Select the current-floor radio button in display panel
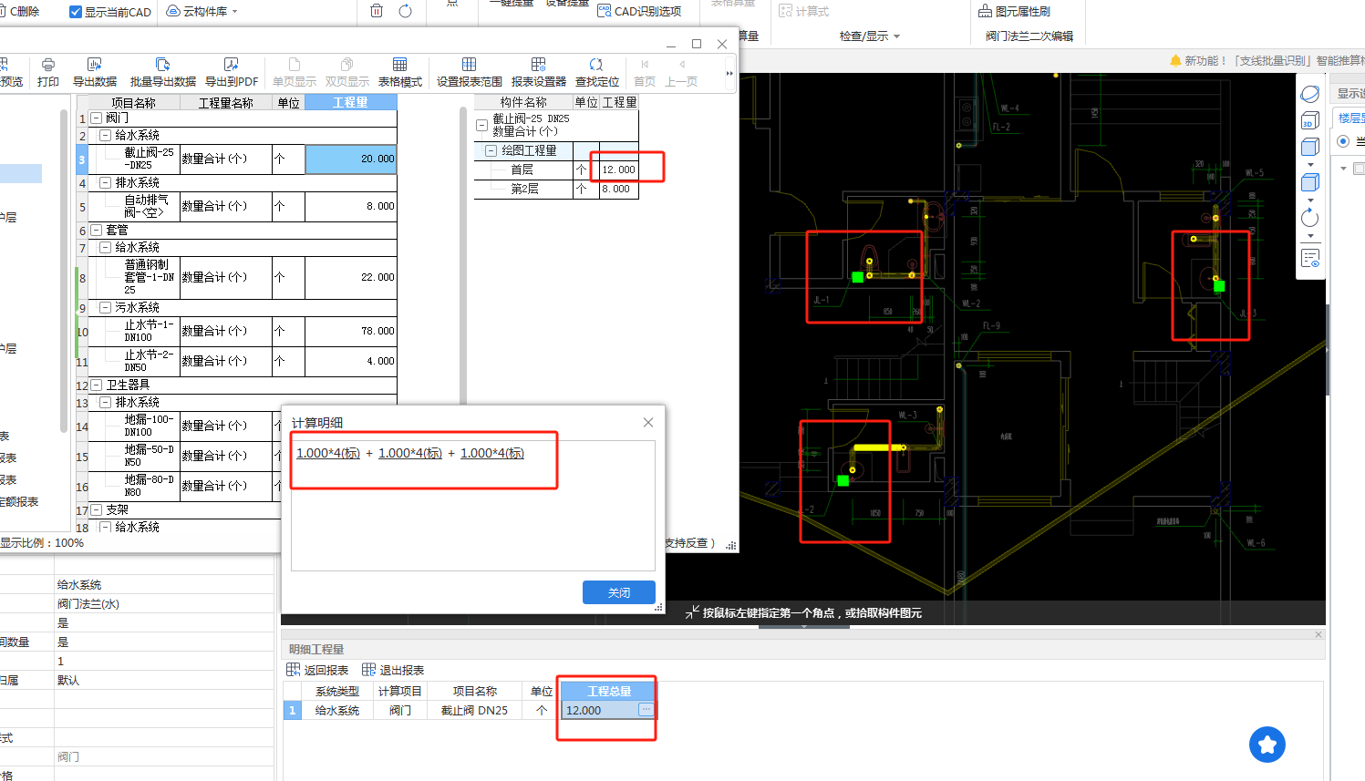 point(1343,141)
